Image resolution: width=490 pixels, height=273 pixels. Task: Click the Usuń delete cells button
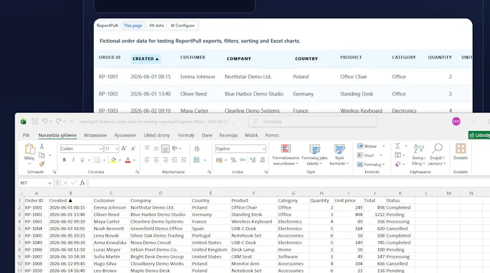click(x=366, y=155)
